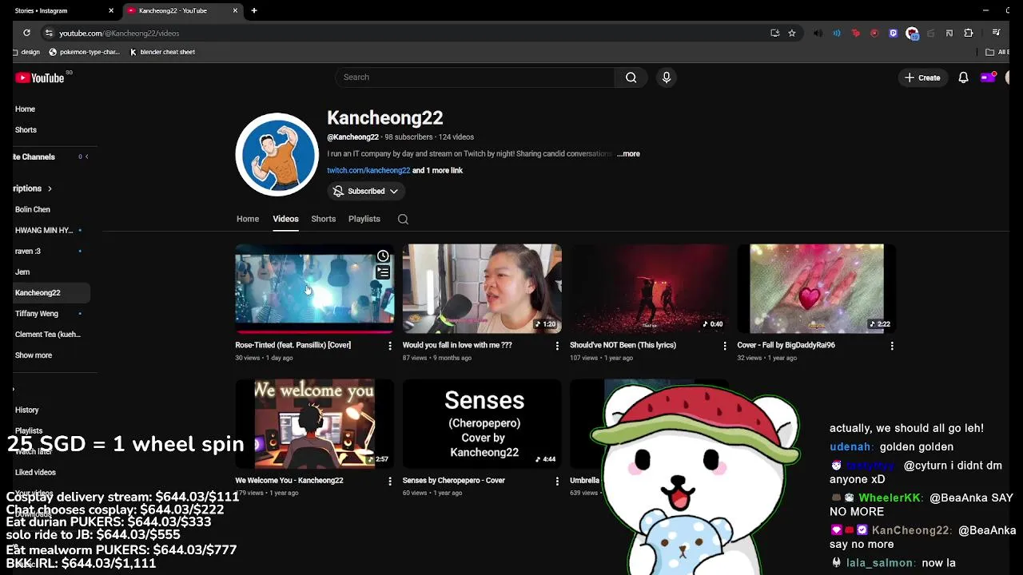This screenshot has width=1023, height=575.
Task: Click the install app icon in address bar
Action: 774,33
